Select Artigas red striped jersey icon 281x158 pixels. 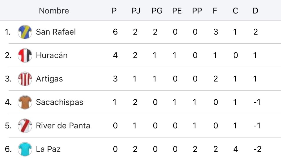[25, 79]
